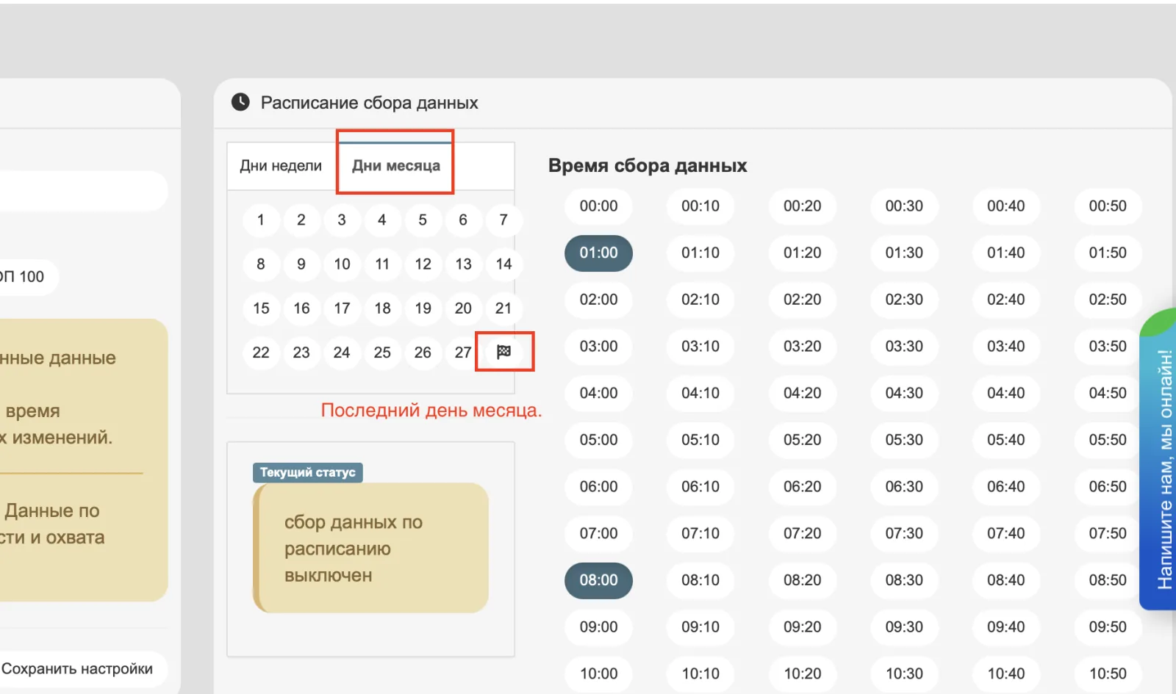Toggle day 15 in the calendar
This screenshot has height=694, width=1176.
click(x=261, y=308)
